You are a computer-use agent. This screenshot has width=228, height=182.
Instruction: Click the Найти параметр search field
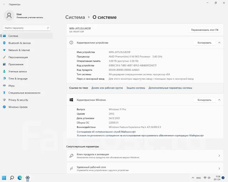point(27,28)
